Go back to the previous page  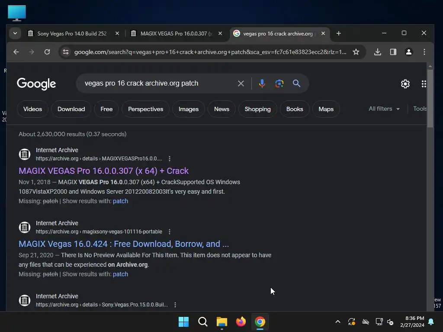pos(16,52)
